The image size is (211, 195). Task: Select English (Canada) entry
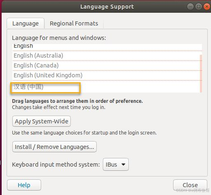coord(106,65)
